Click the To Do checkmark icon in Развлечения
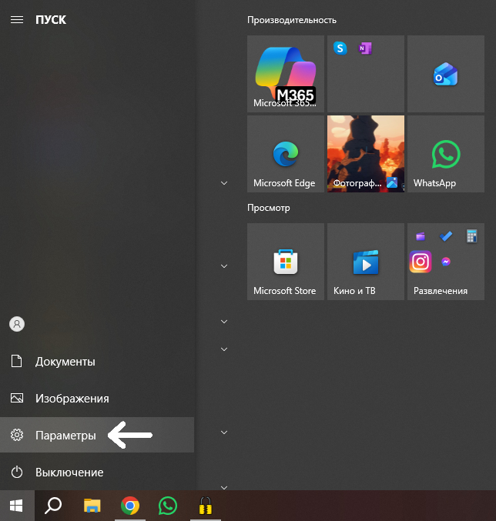496x521 pixels. [x=446, y=236]
